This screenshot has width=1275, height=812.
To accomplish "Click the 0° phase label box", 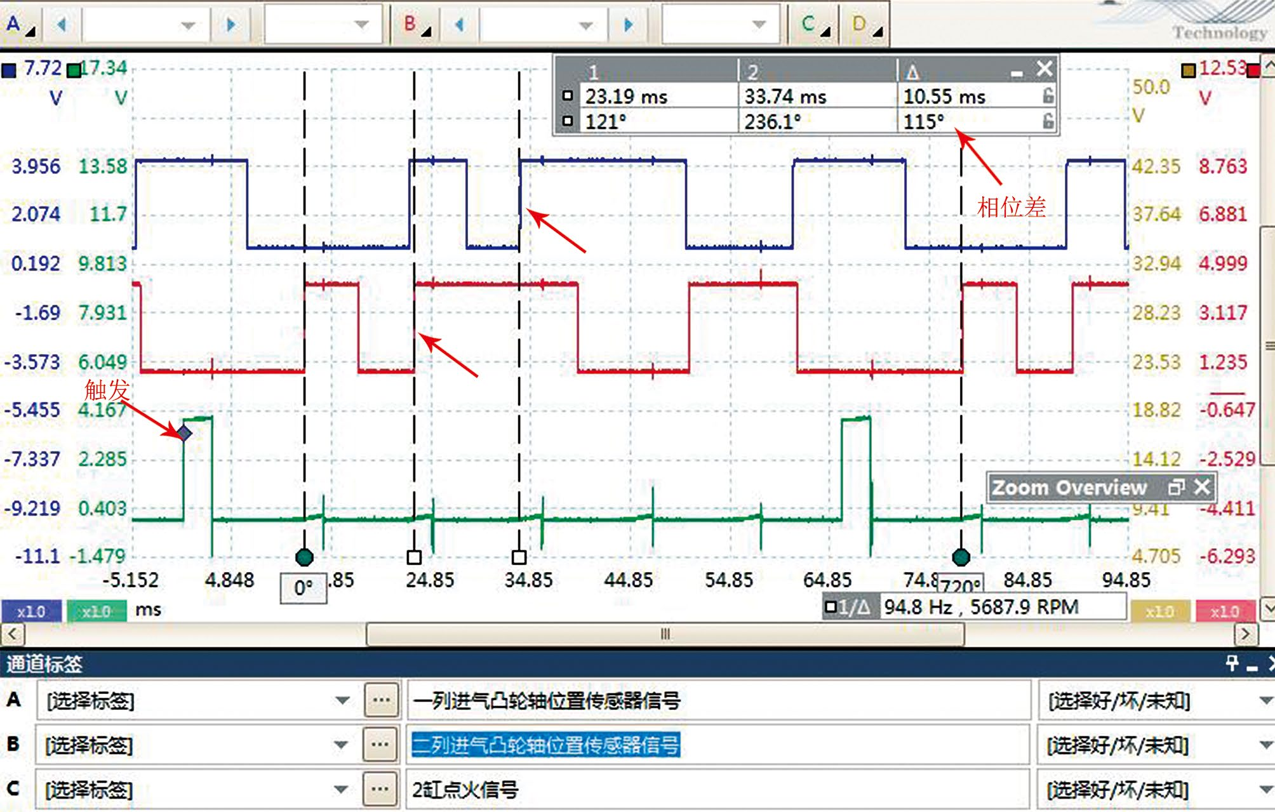I will tap(304, 588).
